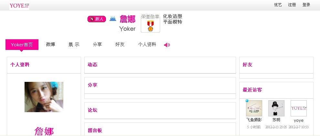
Task: Click the 优艺 link in top bar
Action: (x=278, y=5)
